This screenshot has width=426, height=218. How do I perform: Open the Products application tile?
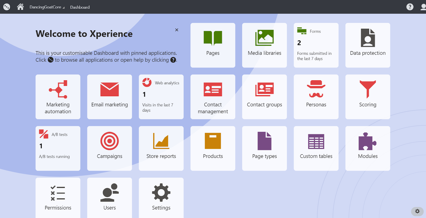pyautogui.click(x=213, y=148)
